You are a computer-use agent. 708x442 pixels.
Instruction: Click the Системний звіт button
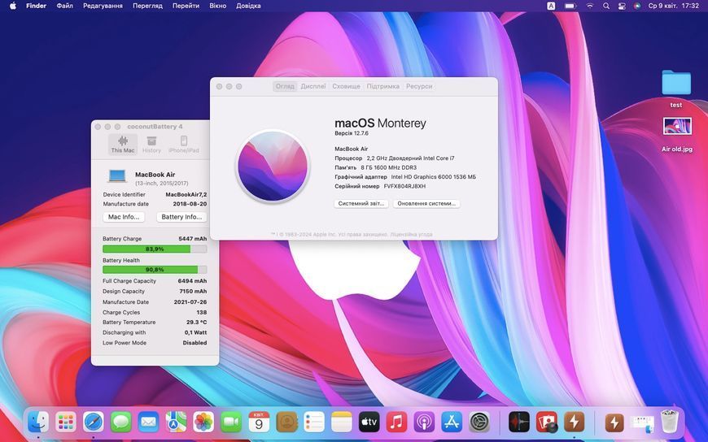(361, 203)
